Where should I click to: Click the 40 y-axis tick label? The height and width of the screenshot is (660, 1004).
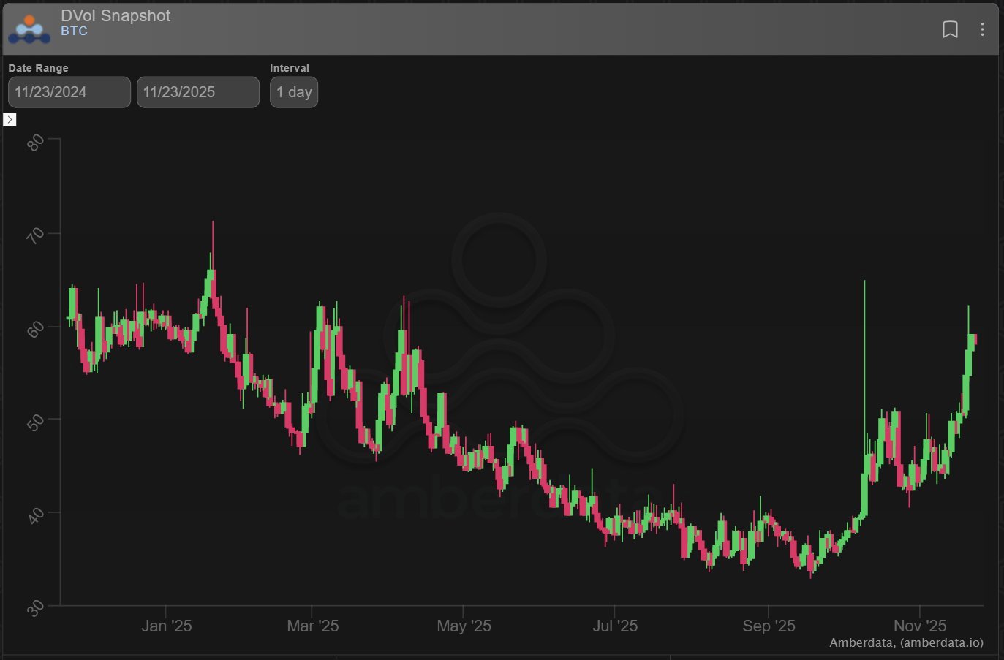34,516
